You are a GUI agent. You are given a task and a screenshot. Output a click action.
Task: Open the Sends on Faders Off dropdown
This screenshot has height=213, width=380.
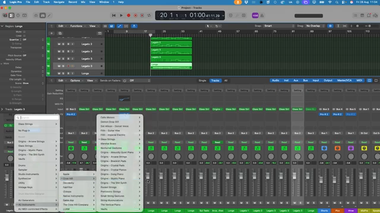[140, 80]
